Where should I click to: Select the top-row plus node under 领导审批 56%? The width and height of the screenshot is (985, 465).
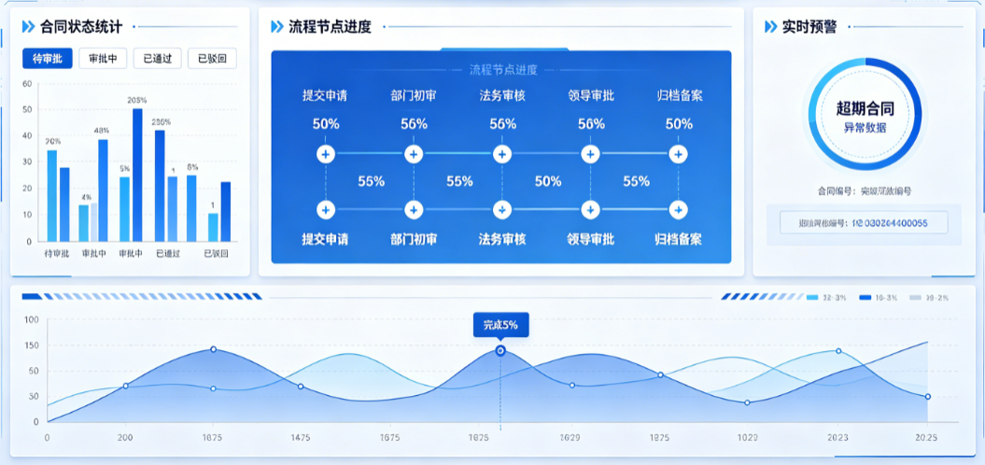pos(589,153)
